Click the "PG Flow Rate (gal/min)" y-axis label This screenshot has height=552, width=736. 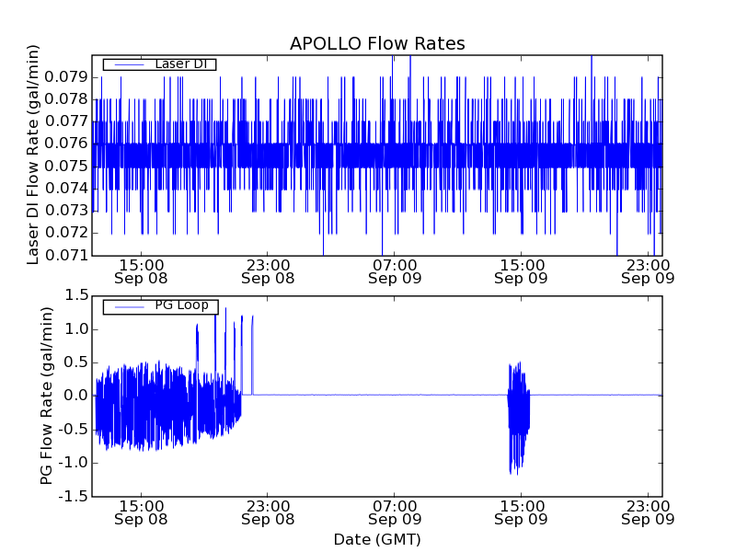pyautogui.click(x=46, y=396)
